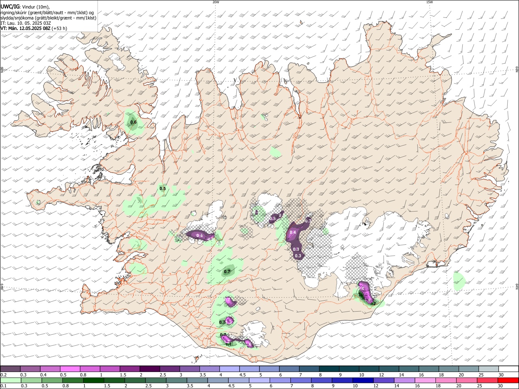Click the '0.5' precipitation value on the map
This screenshot has width=519, height=389.
pyautogui.click(x=163, y=188)
